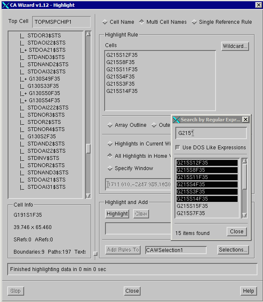Click up arrow of search results scrollbar
The image size is (263, 302).
244,161
